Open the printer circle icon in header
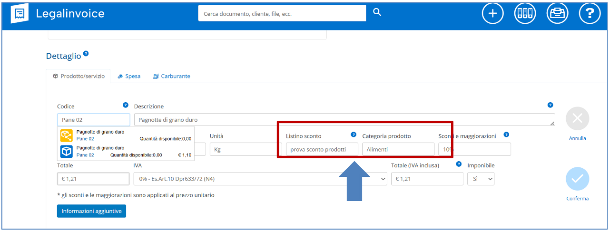This screenshot has width=609, height=231. (x=557, y=13)
